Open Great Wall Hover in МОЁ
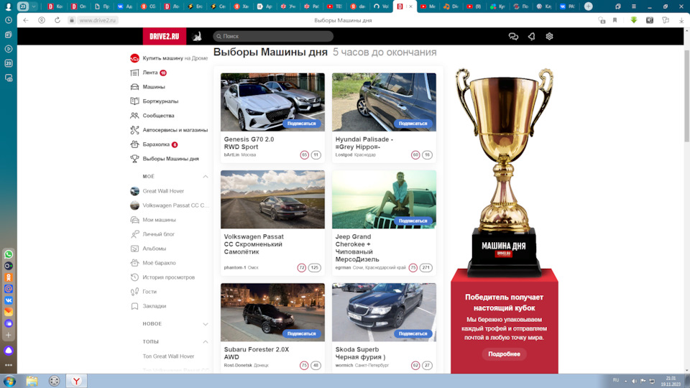The image size is (690, 388). 163,191
